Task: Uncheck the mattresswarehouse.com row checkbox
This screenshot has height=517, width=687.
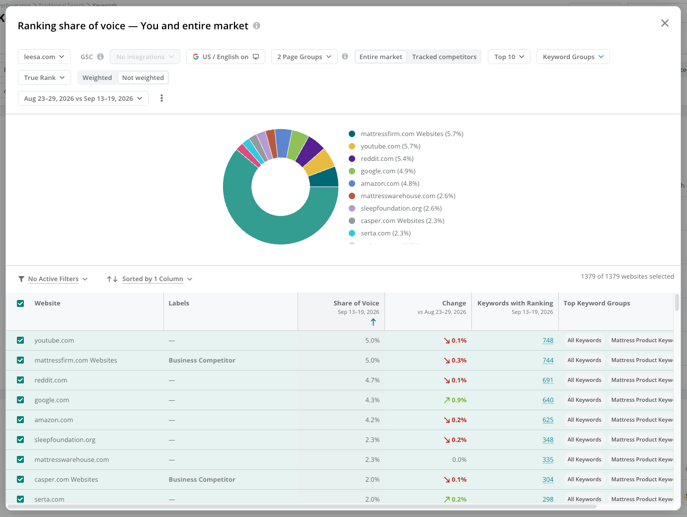Action: [20, 459]
